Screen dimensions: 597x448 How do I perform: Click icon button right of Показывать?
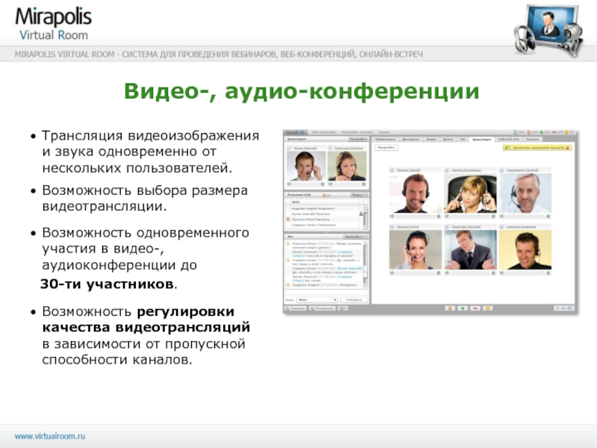343,308
